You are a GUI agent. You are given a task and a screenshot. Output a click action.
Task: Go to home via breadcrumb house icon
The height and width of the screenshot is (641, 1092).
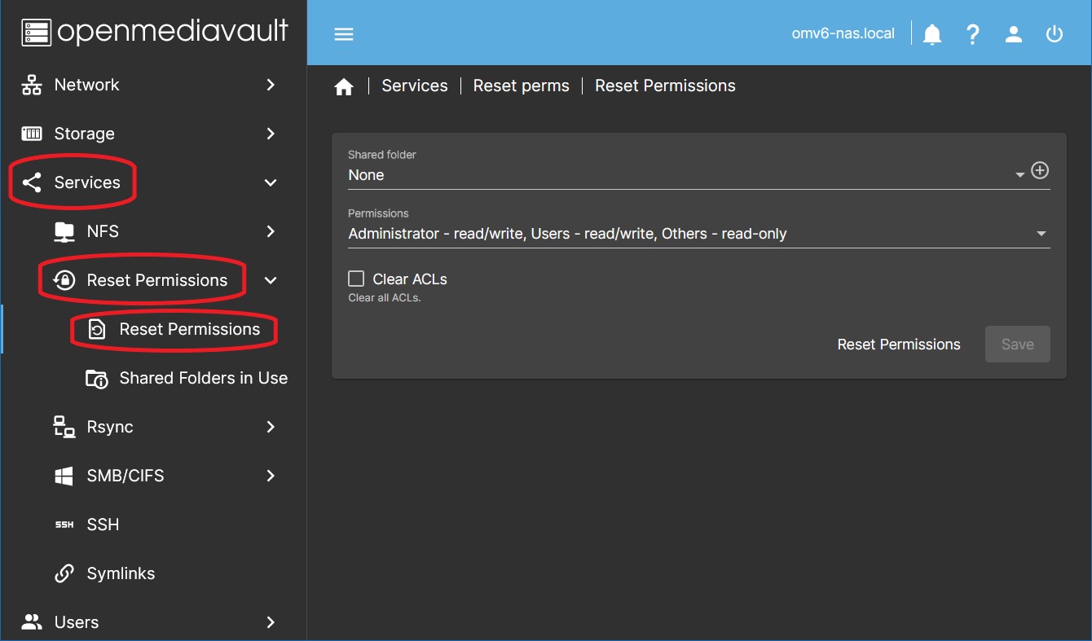coord(344,86)
